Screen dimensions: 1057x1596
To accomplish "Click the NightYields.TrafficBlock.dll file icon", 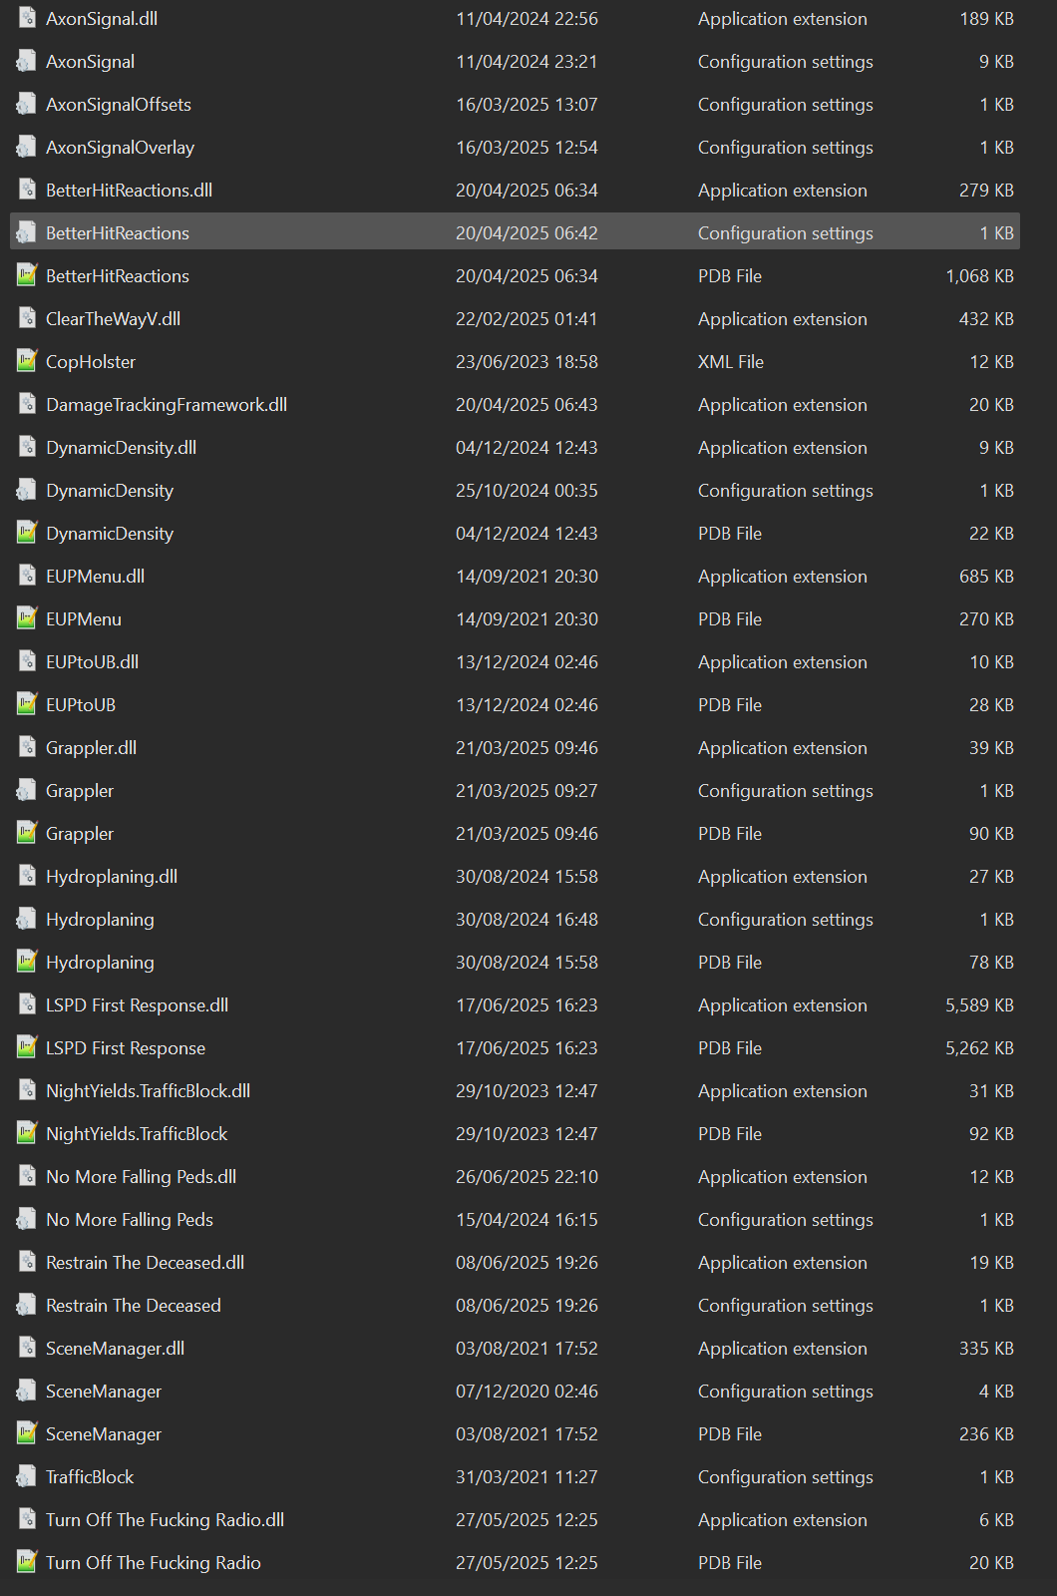I will (x=27, y=1091).
